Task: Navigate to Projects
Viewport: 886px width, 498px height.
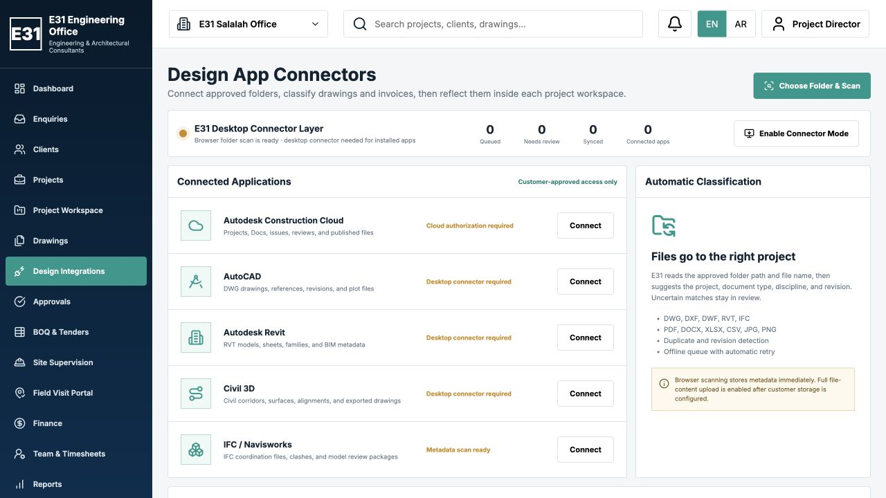Action: pyautogui.click(x=76, y=180)
